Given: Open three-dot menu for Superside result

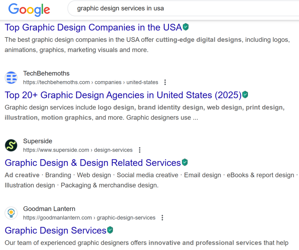Looking at the screenshot, I should coord(140,150).
